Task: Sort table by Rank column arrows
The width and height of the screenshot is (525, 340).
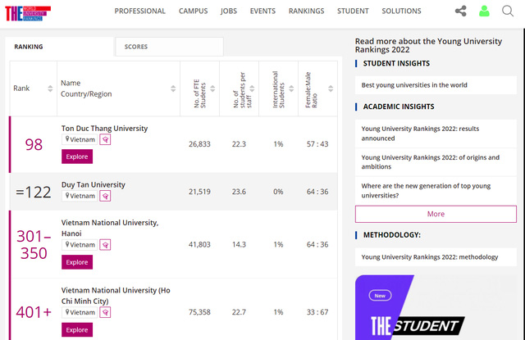Action: coord(50,88)
